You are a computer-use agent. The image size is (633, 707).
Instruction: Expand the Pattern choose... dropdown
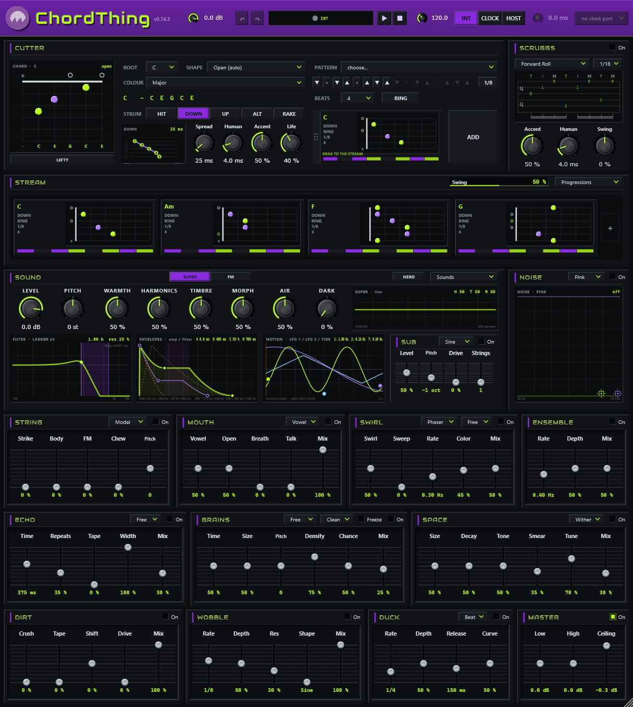tap(419, 67)
